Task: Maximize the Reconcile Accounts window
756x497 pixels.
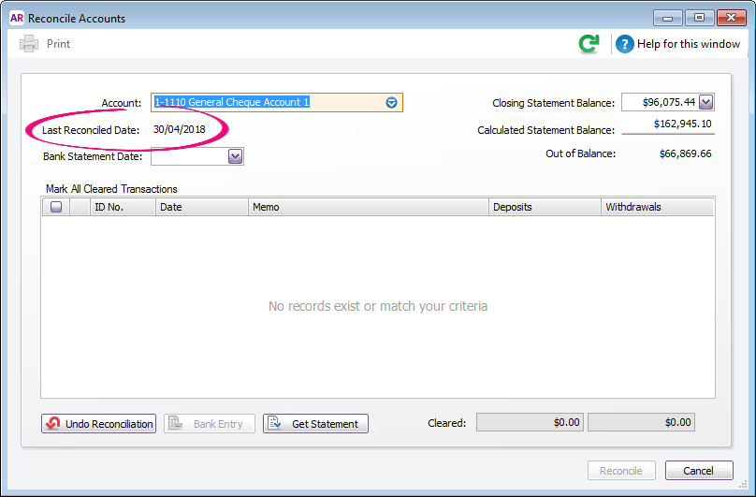Action: point(699,18)
